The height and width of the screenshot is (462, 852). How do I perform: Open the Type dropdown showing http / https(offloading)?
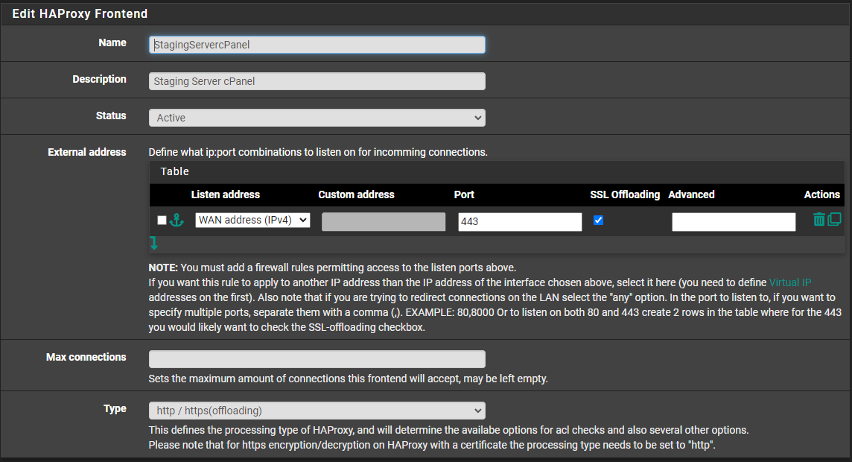(317, 411)
